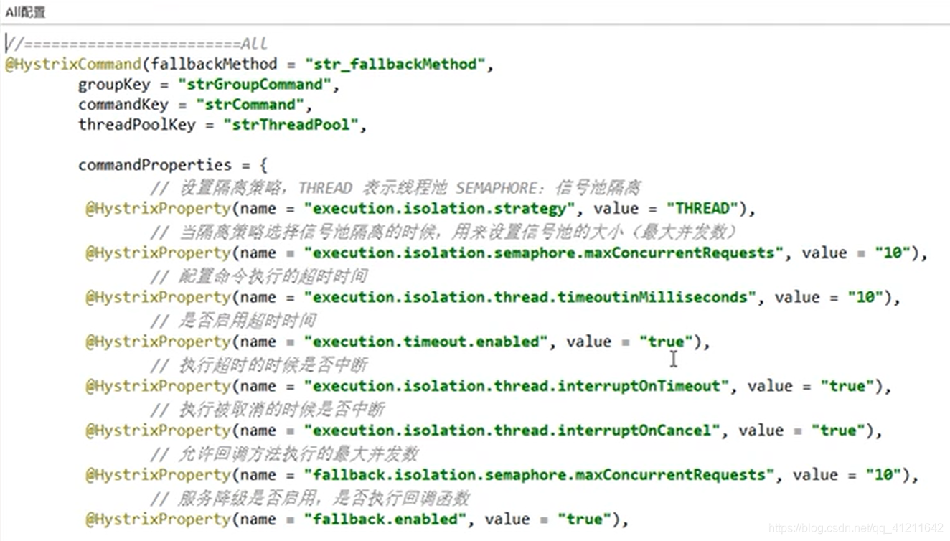950x541 pixels.
Task: Click the @HystrixCommand annotation
Action: [73, 64]
